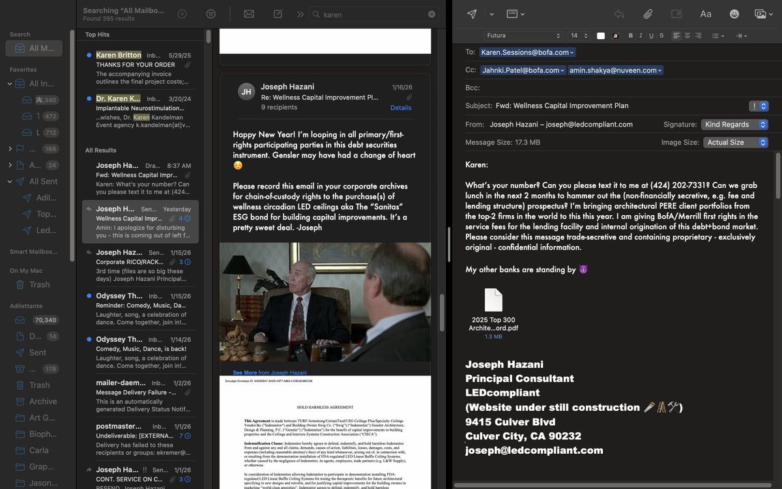Click the embedded movie still image in email
782x489 pixels.
point(325,303)
